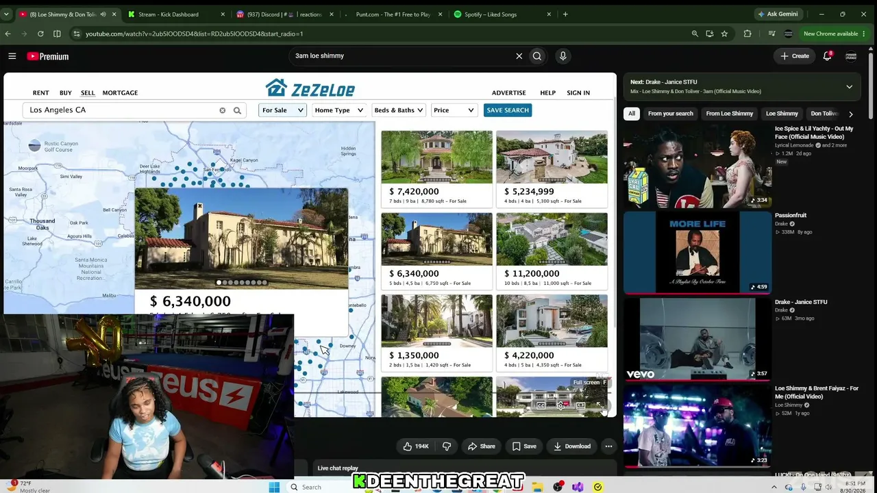The image size is (877, 493).
Task: Open the Drake - Janice STFU video thumbnail
Action: (x=697, y=338)
